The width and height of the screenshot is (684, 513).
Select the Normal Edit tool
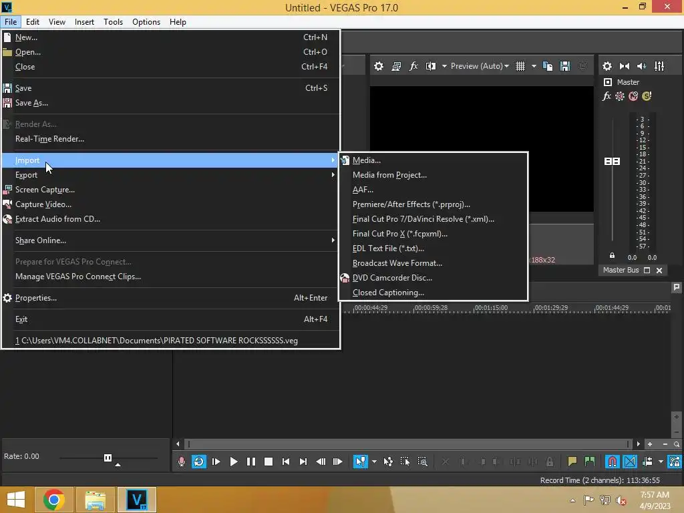[x=360, y=462]
